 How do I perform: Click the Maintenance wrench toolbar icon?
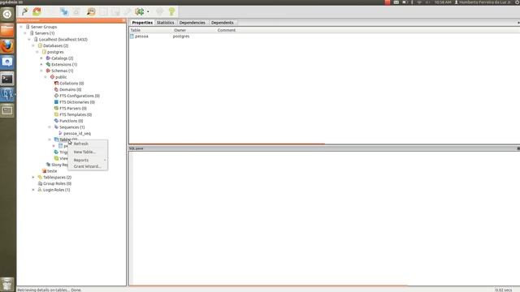[x=128, y=11]
